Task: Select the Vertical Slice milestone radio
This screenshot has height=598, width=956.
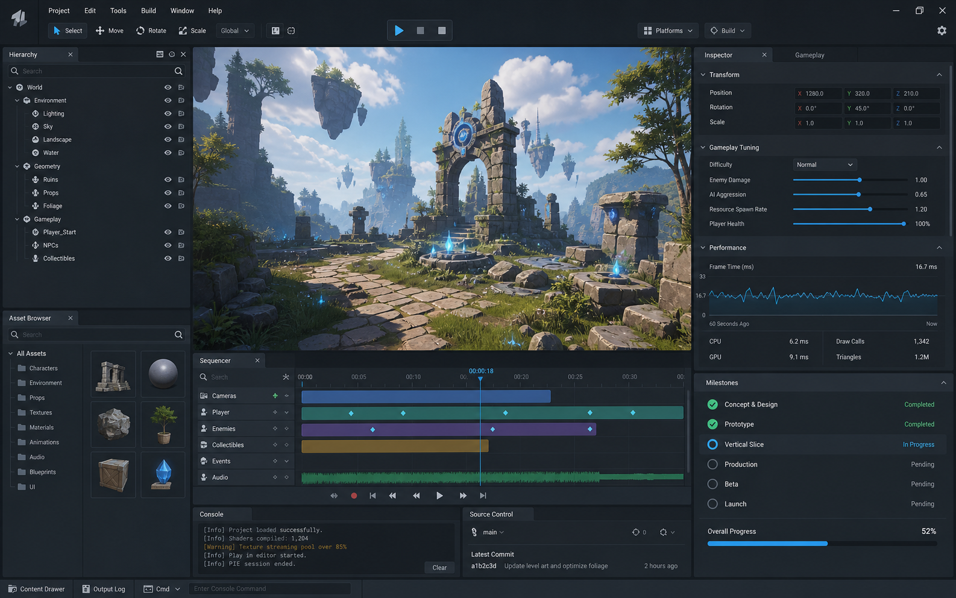Action: 712,444
